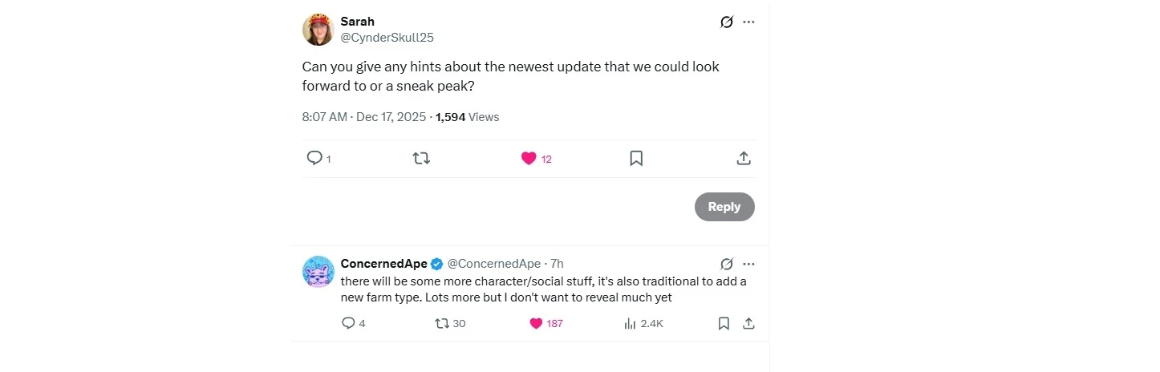
Task: Click the Grok icon on ConcernedApe's reply
Action: (x=727, y=264)
